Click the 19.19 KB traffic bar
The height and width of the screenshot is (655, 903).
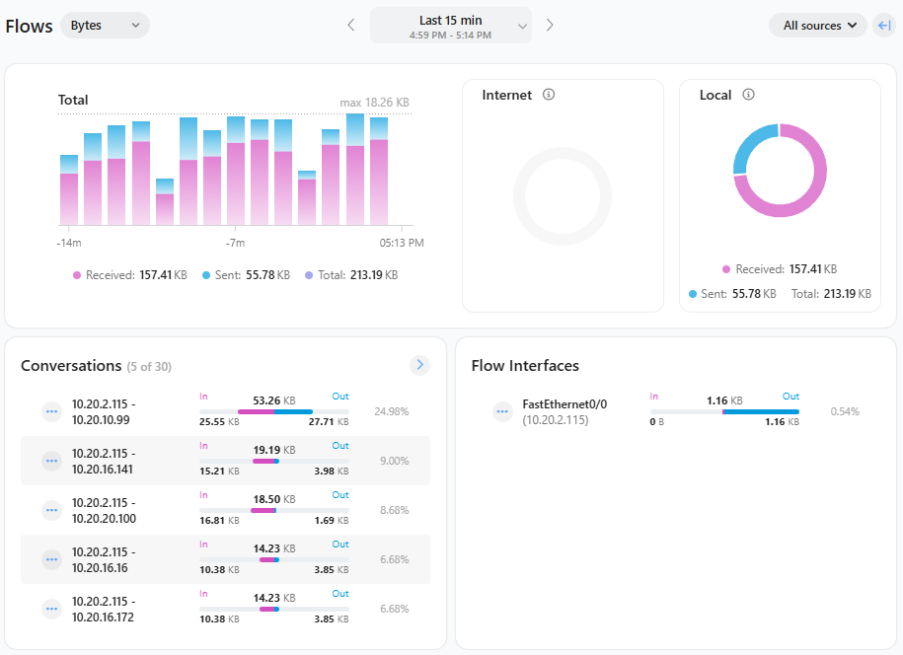tap(274, 461)
